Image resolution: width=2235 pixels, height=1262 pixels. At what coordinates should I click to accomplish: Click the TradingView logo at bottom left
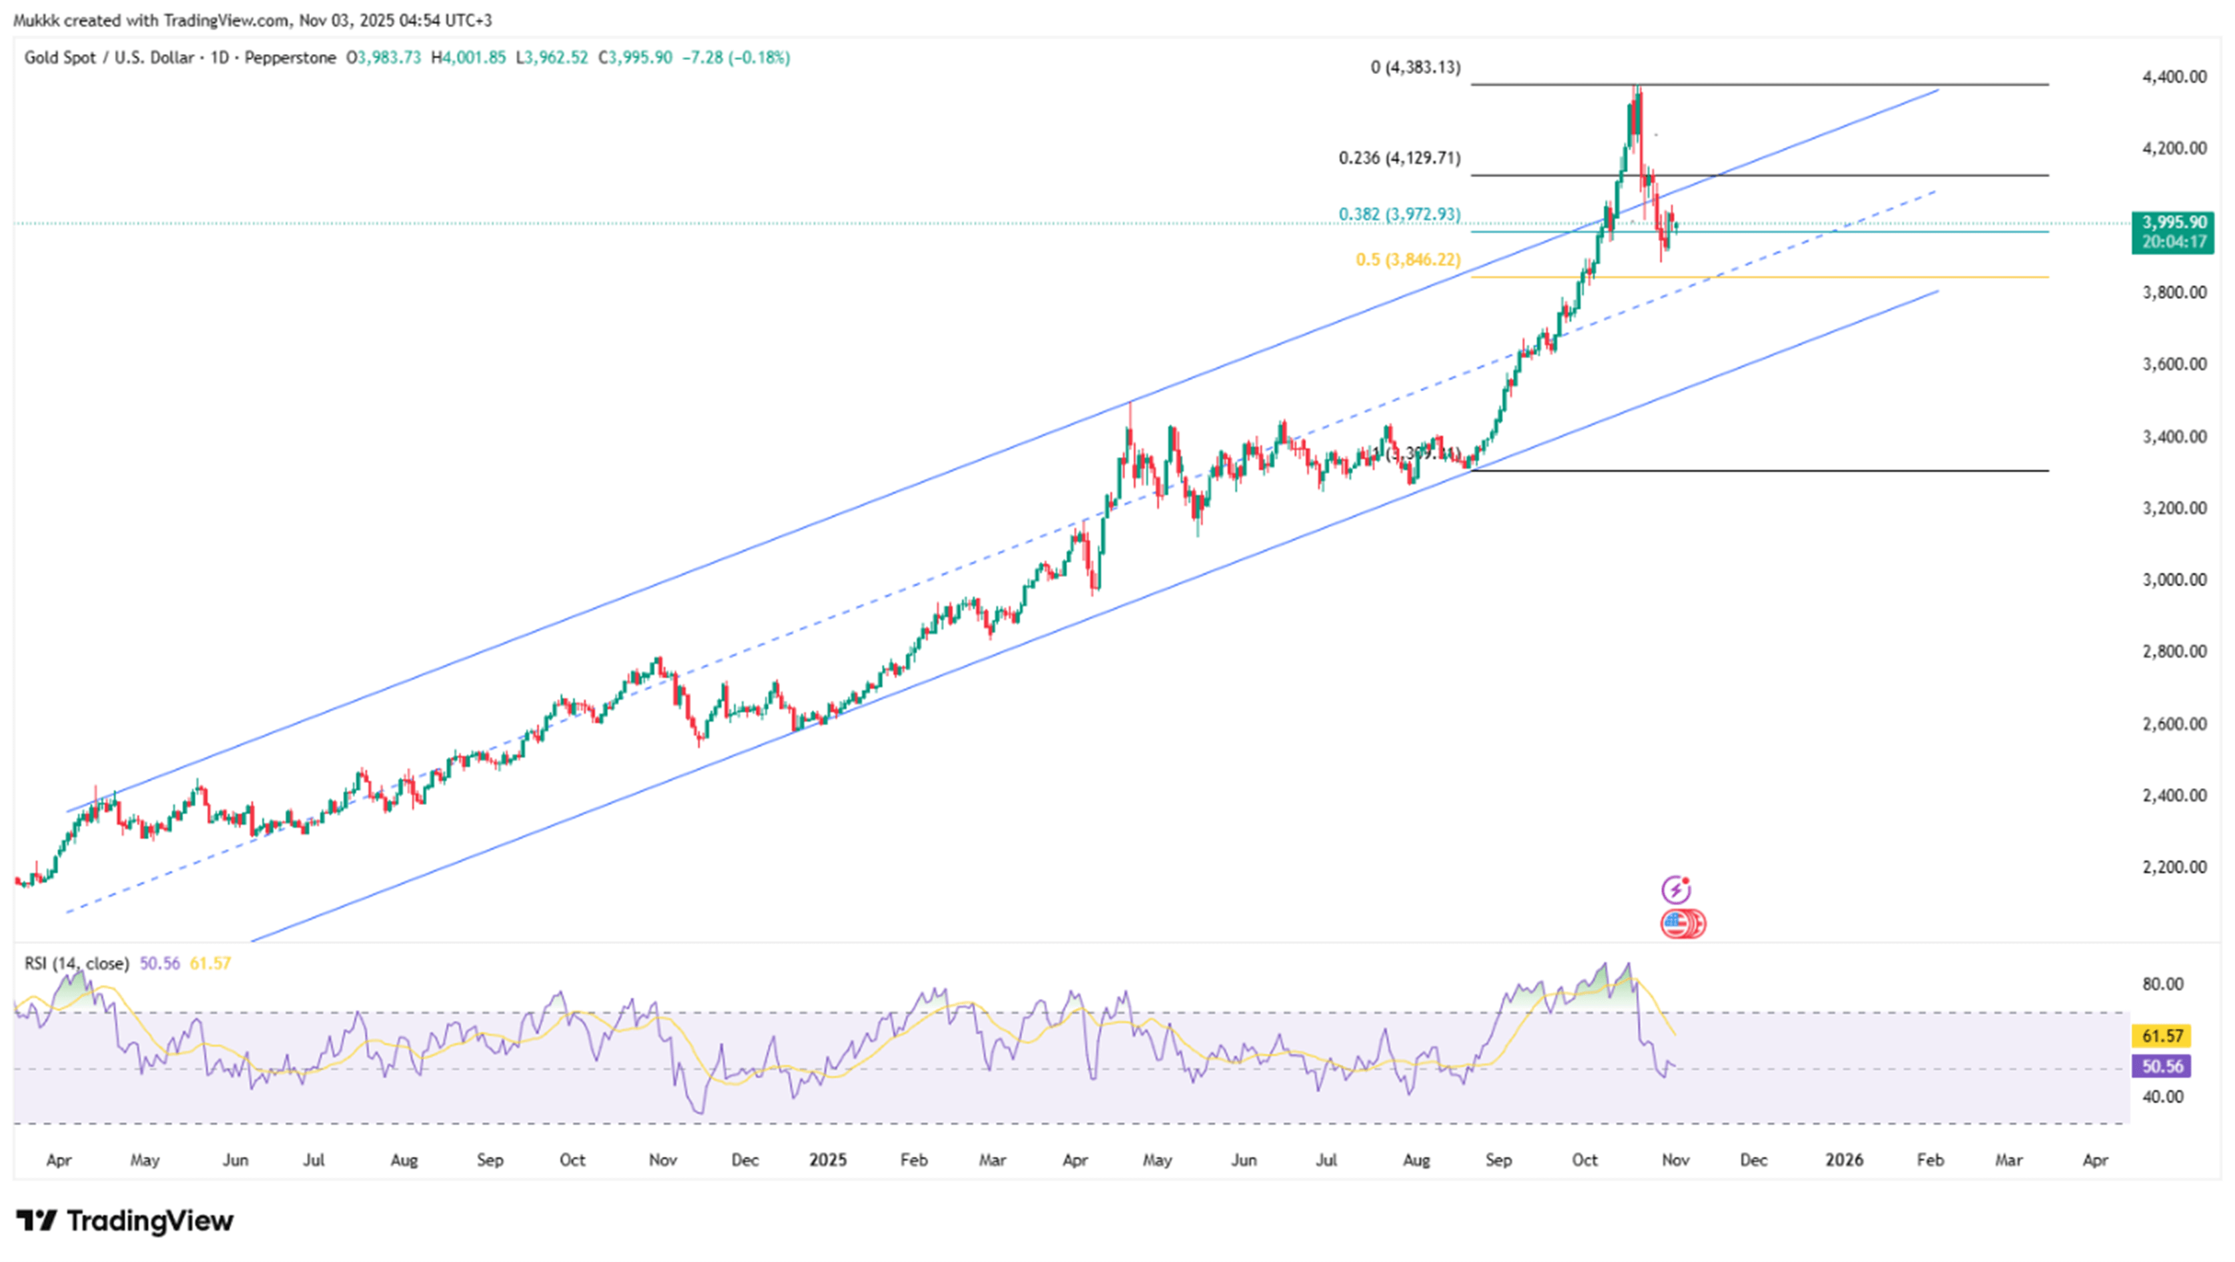tap(124, 1221)
